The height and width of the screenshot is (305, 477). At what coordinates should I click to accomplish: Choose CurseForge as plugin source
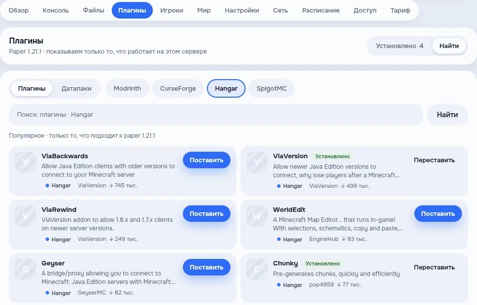click(x=178, y=89)
